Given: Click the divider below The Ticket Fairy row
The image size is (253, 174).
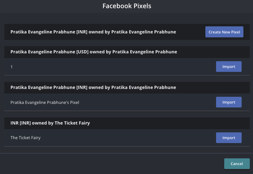Looking at the screenshot, I should click(x=126, y=146).
